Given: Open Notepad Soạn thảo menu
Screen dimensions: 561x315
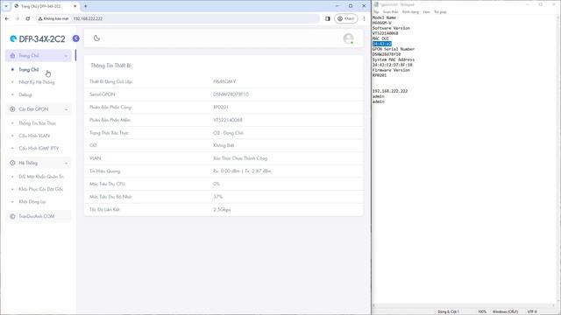Looking at the screenshot, I should [x=390, y=11].
